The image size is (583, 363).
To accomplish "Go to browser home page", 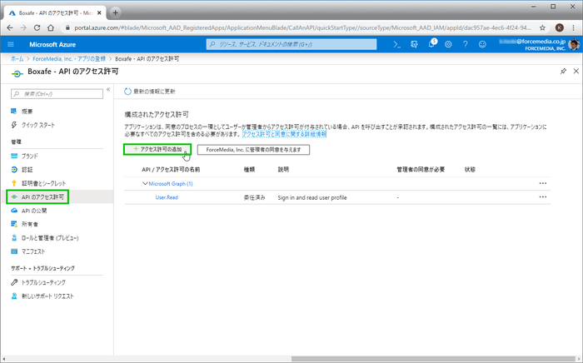I will 51,27.
